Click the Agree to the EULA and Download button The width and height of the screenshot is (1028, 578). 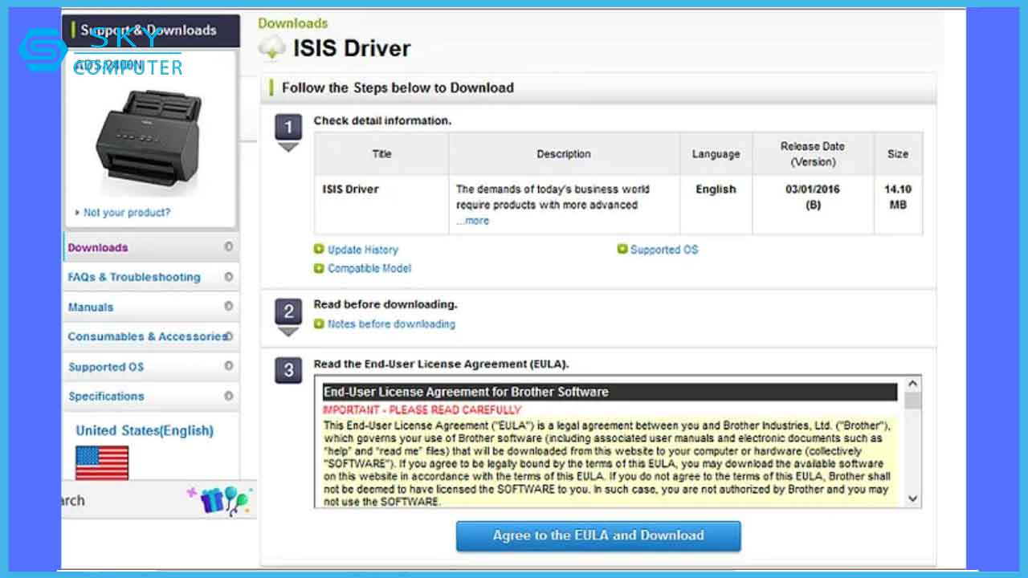[x=598, y=536]
